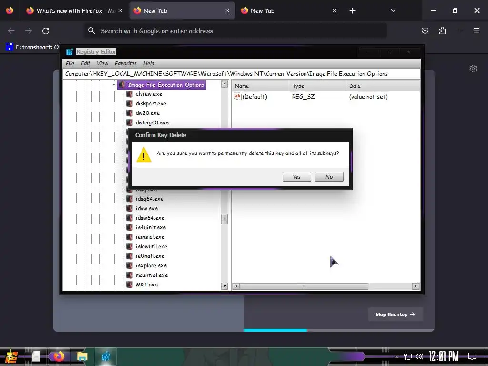The width and height of the screenshot is (488, 366).
Task: Open File Explorer from the taskbar
Action: [82, 356]
